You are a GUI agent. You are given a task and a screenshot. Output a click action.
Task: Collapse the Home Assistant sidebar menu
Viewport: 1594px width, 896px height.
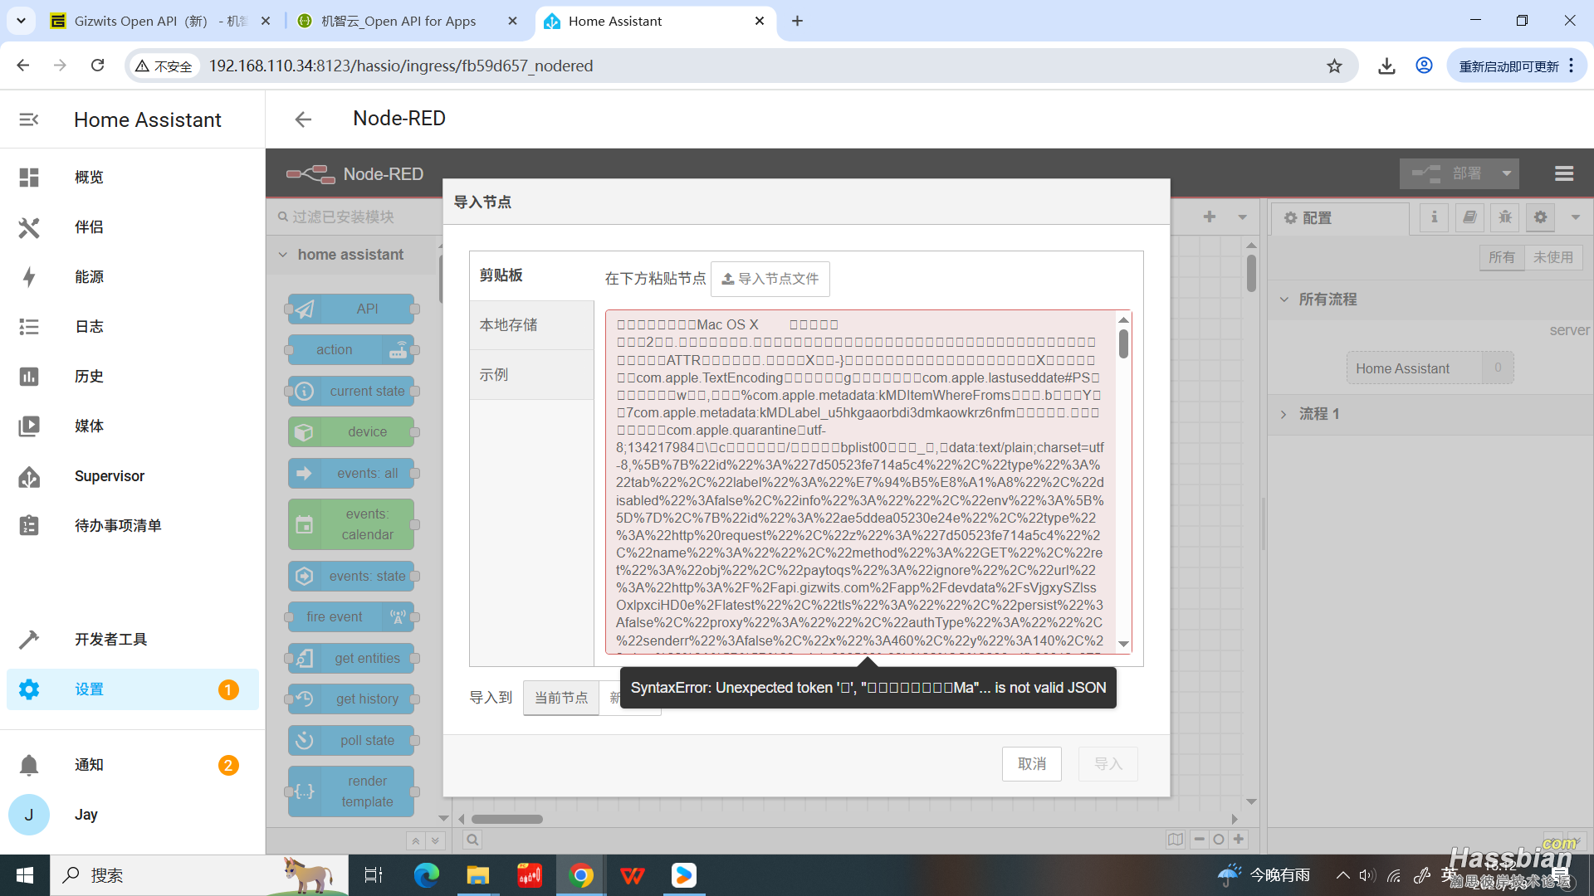click(29, 119)
